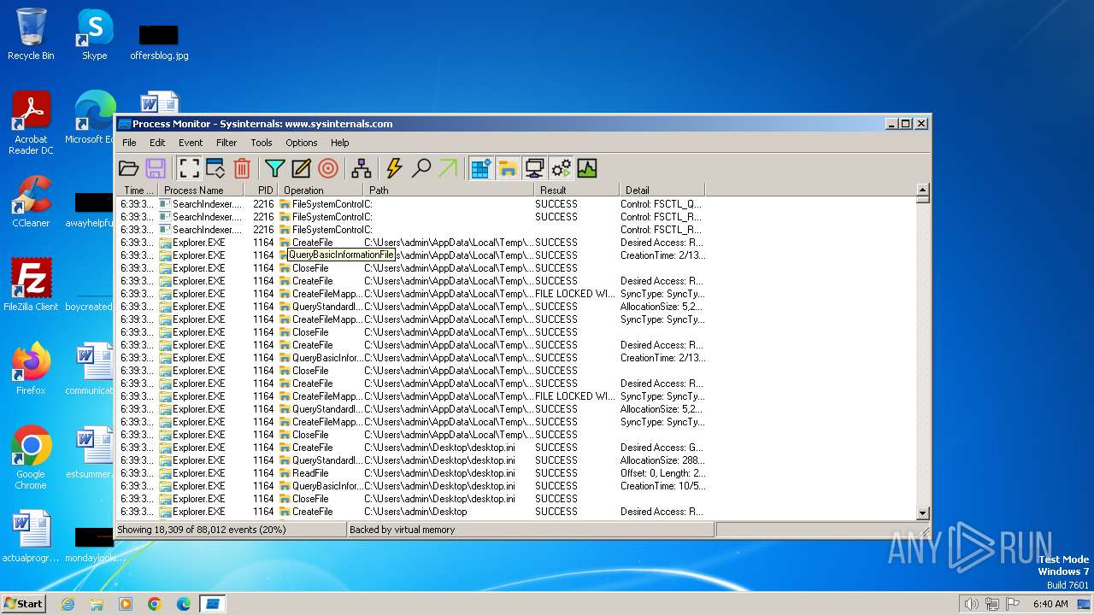Sort by Detail column header
The image size is (1094, 615).
(662, 190)
